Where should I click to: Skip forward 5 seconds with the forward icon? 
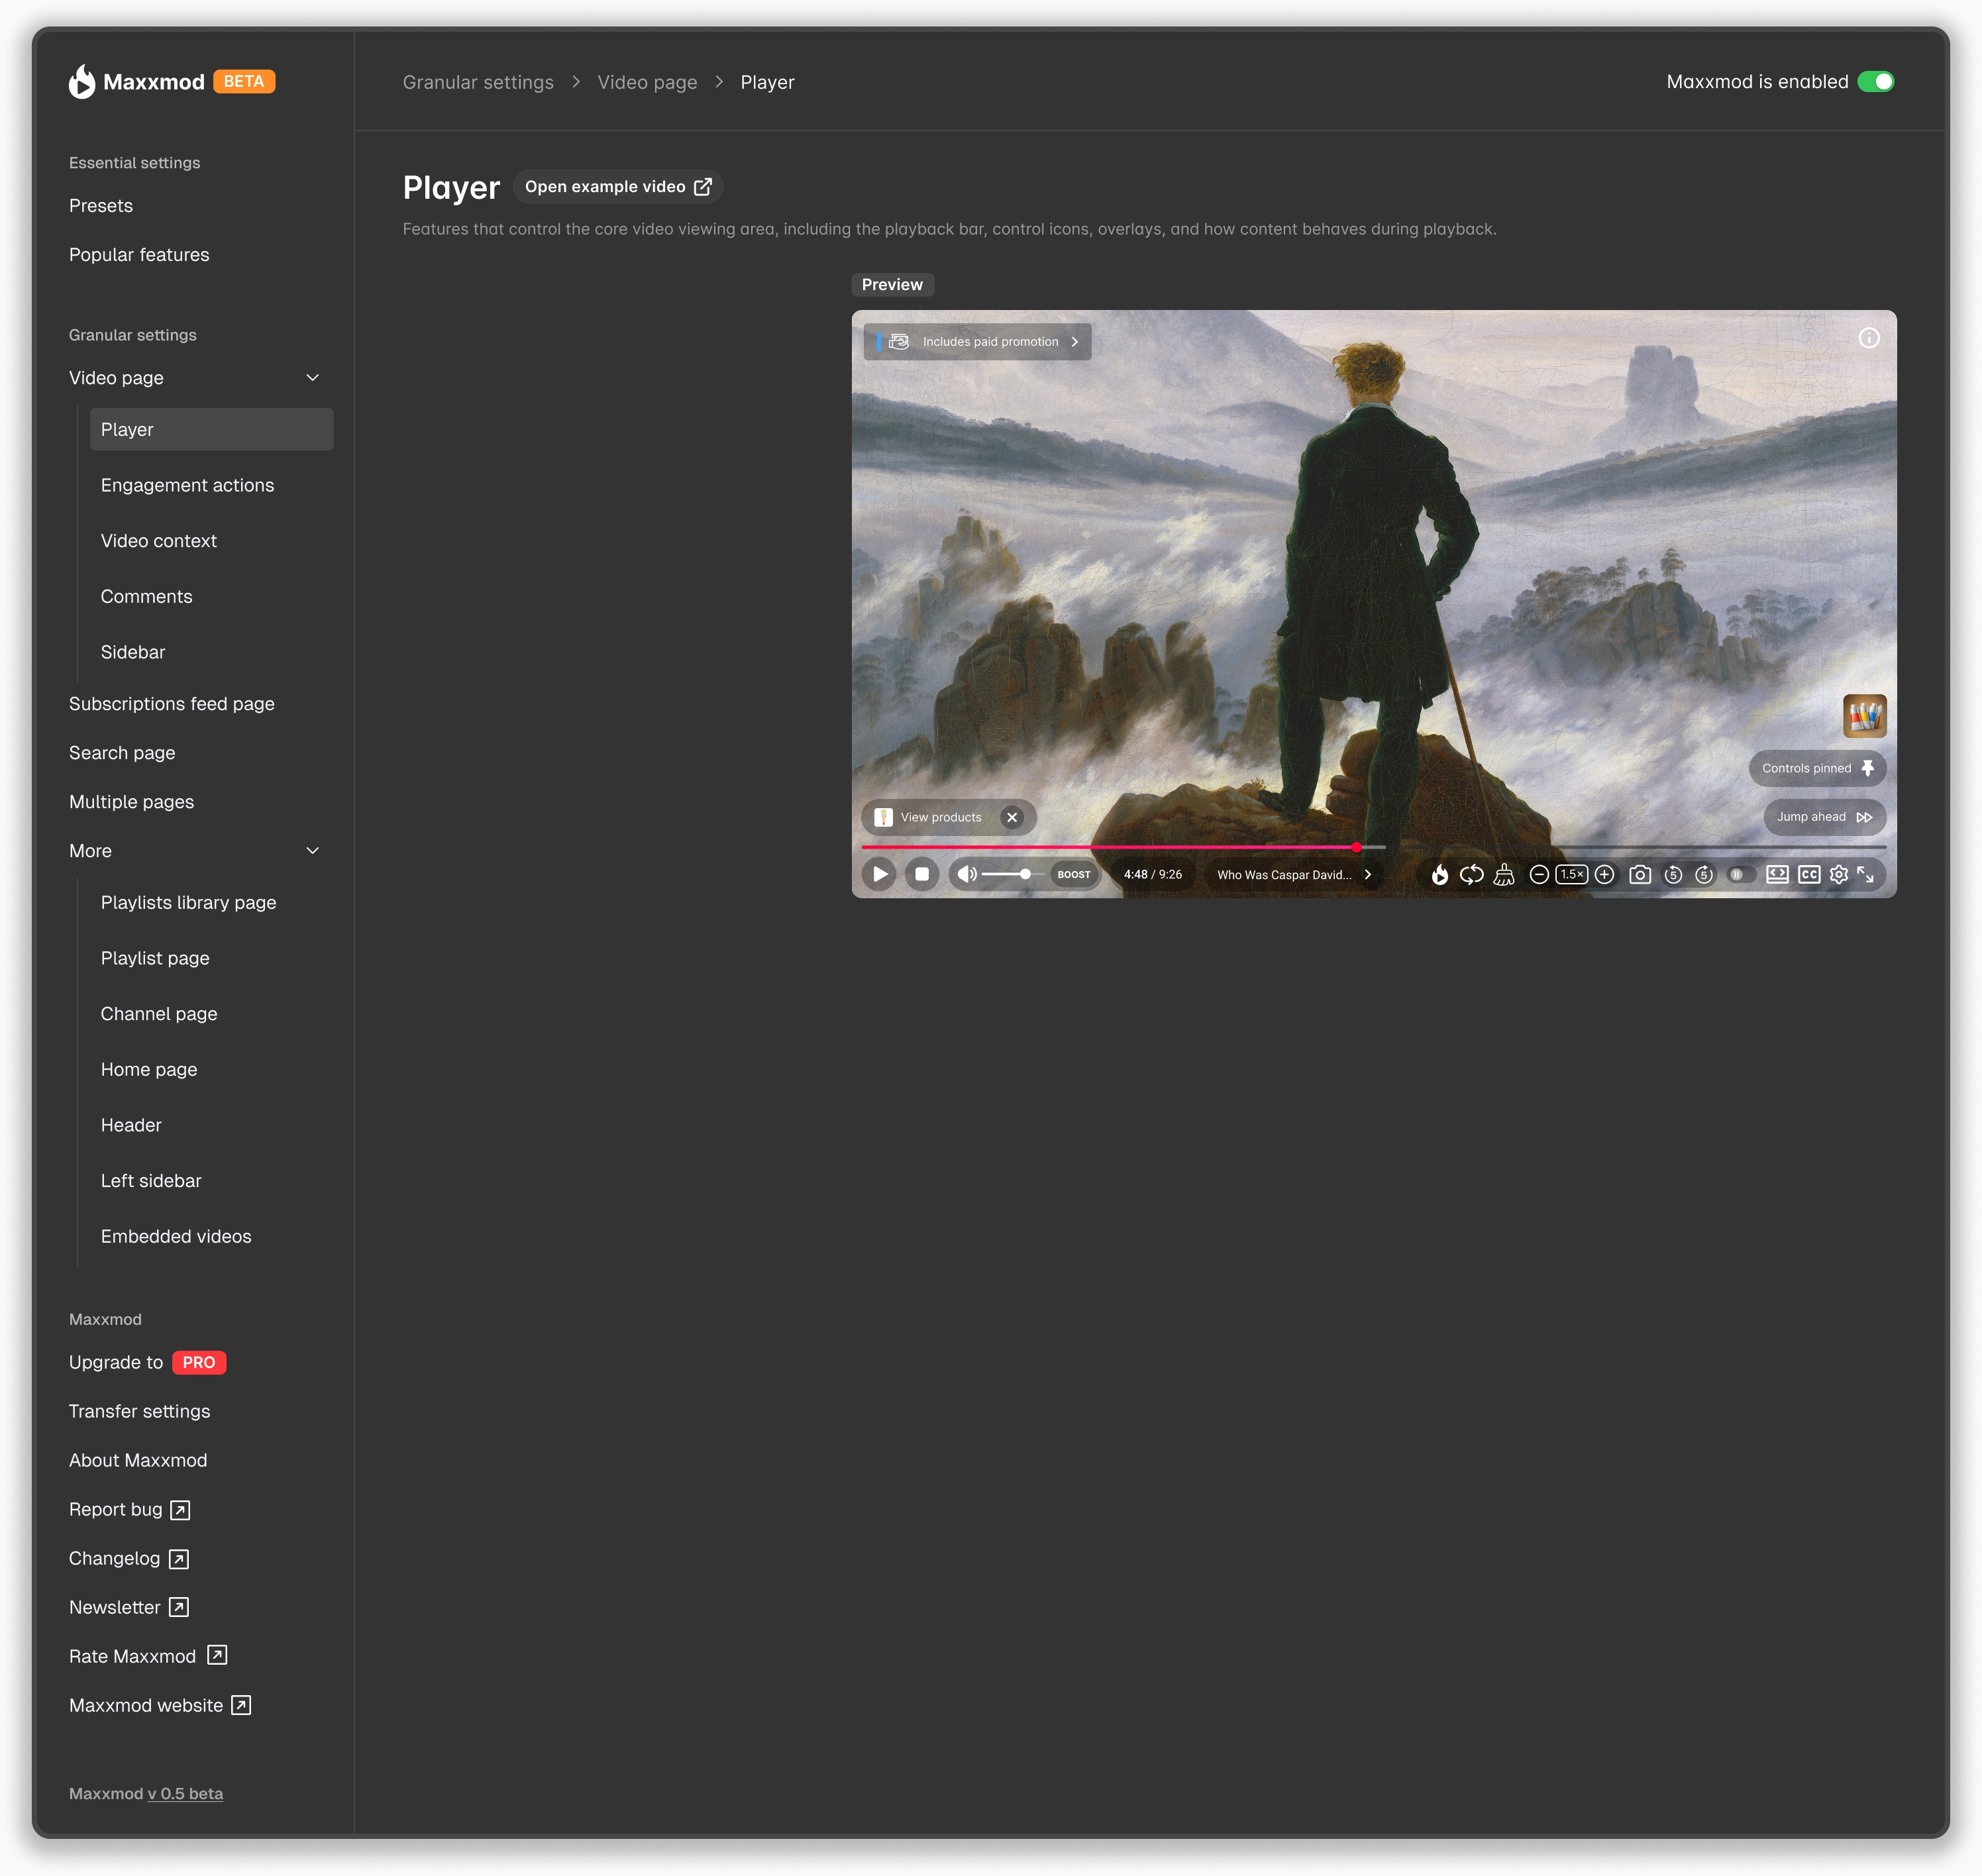tap(1705, 874)
